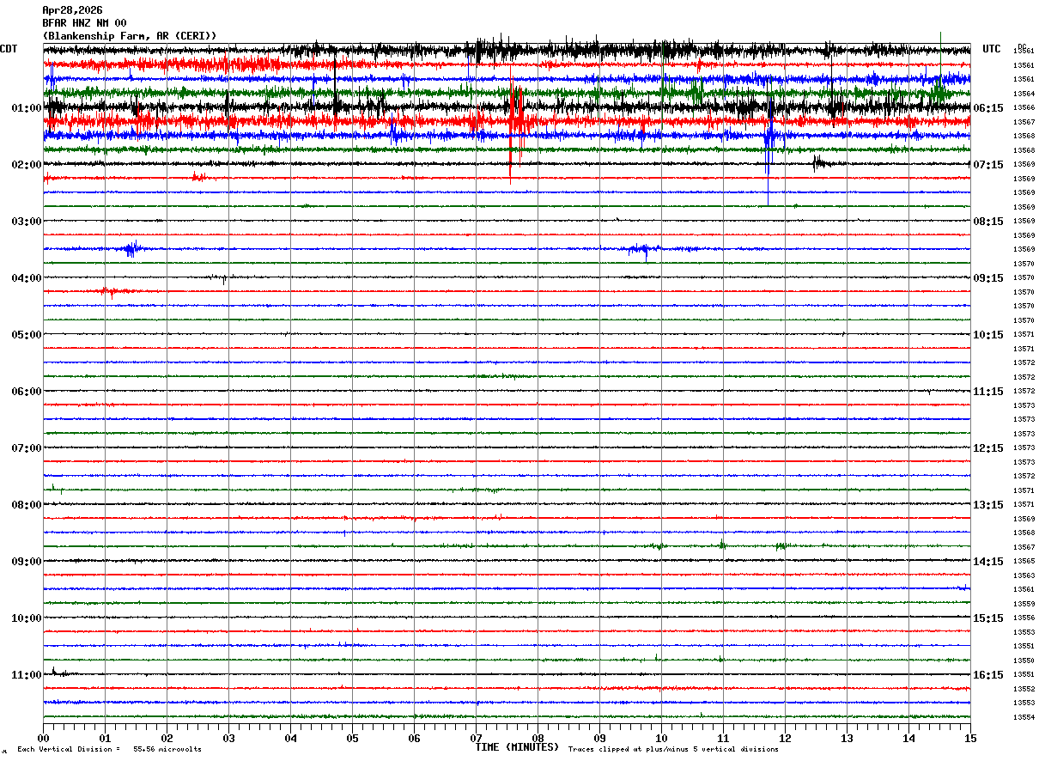Select the 05:00 CDT row label

[x=27, y=335]
